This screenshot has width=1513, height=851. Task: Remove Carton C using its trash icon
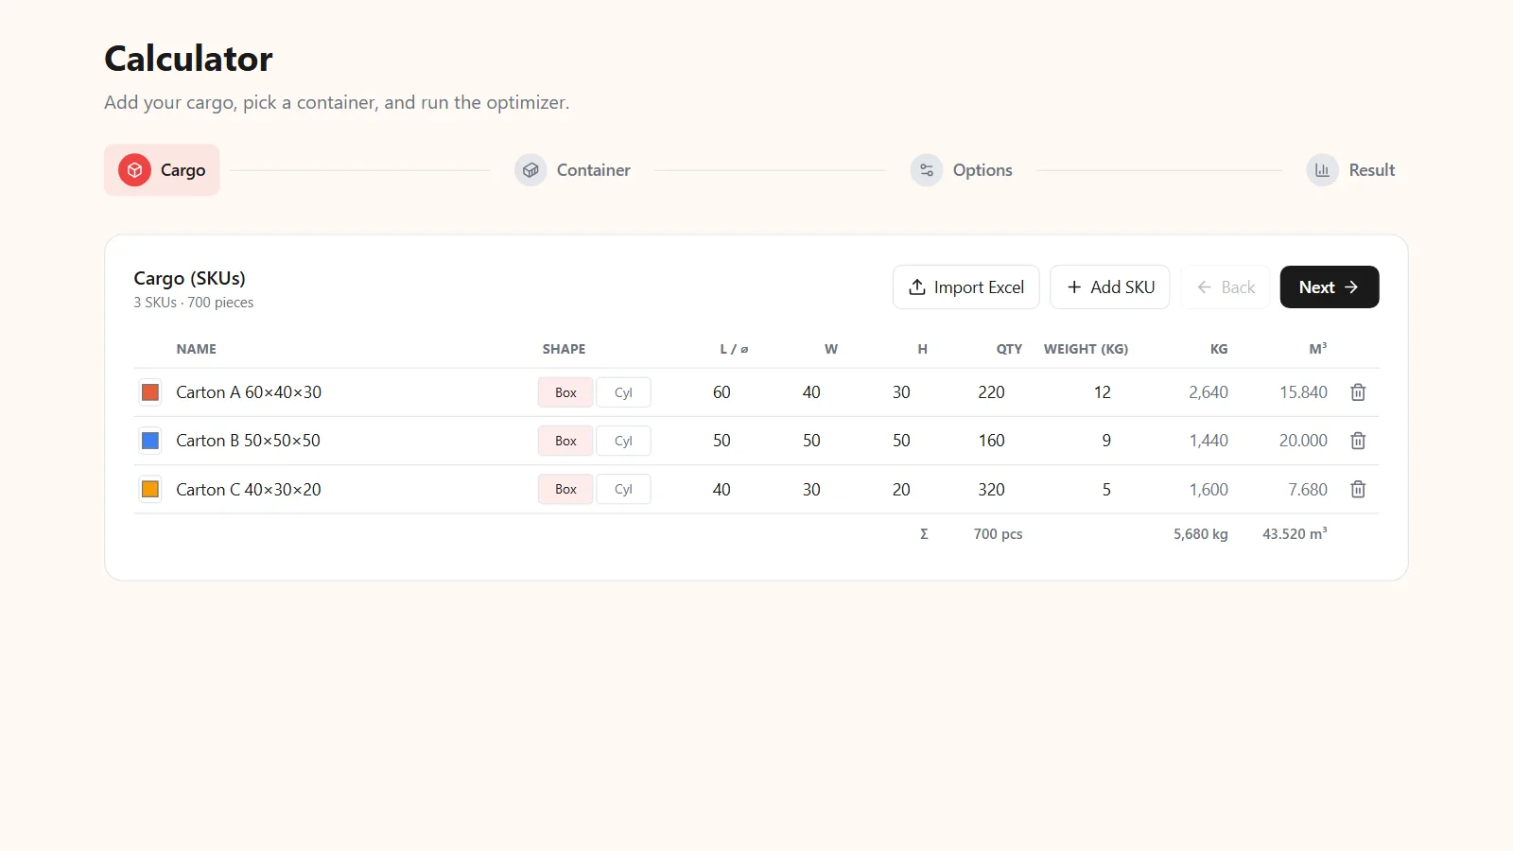point(1358,490)
